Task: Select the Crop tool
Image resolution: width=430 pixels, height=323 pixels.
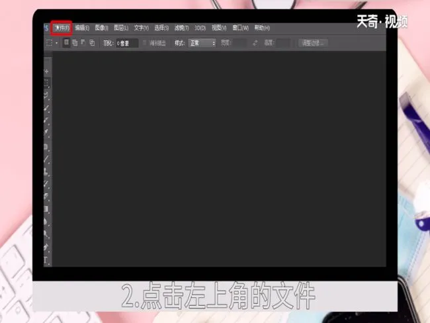Action: click(x=47, y=120)
